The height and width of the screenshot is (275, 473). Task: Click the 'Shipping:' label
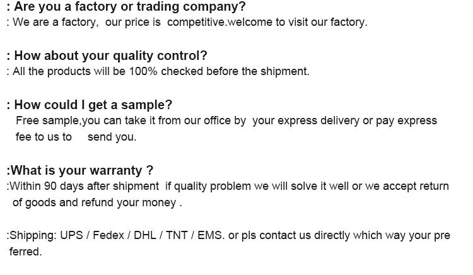tap(32, 236)
